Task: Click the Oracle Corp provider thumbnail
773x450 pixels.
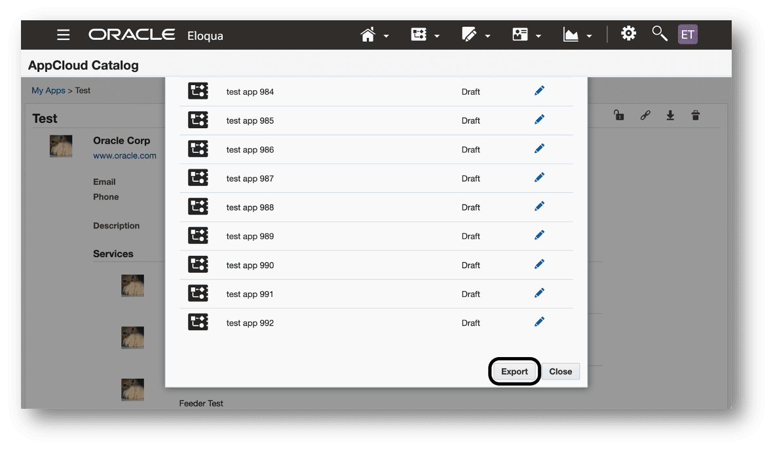Action: coord(61,147)
